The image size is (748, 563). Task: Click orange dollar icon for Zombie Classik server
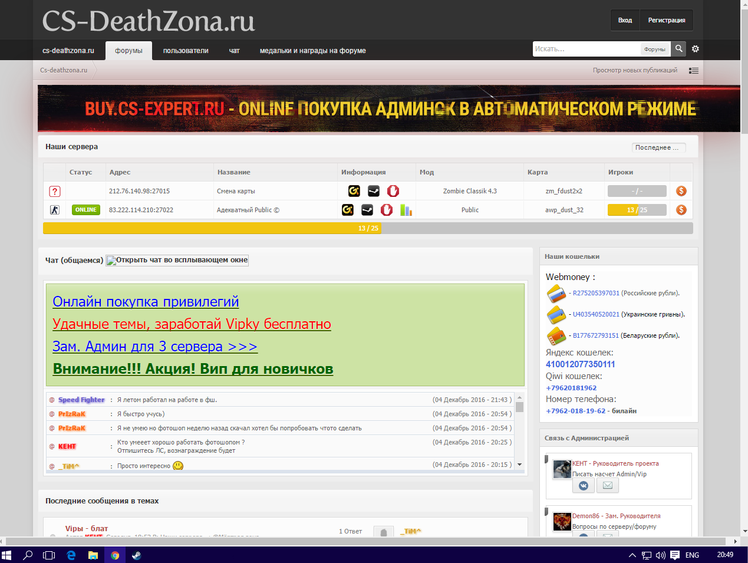tap(681, 191)
